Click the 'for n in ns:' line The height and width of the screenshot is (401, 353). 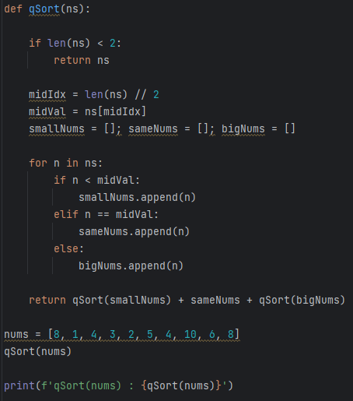coord(66,164)
